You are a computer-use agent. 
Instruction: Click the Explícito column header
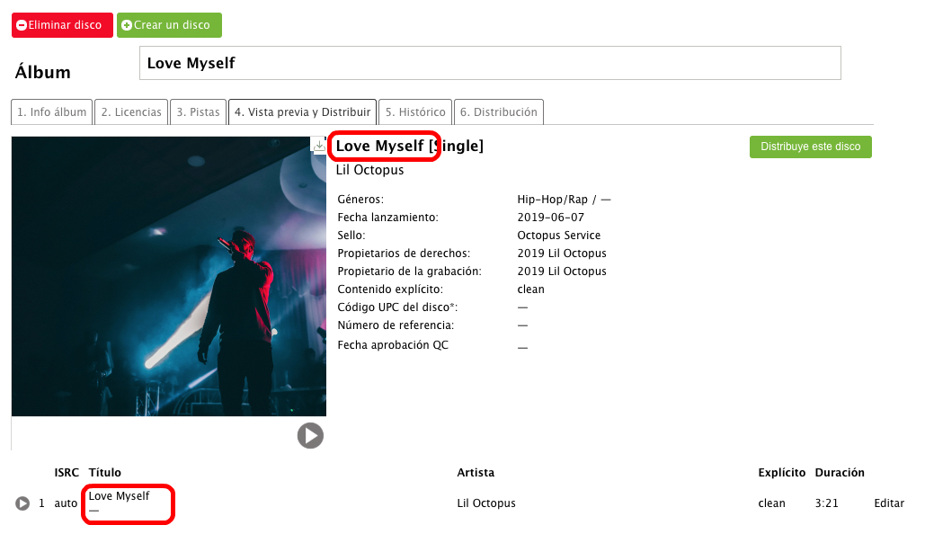point(782,473)
